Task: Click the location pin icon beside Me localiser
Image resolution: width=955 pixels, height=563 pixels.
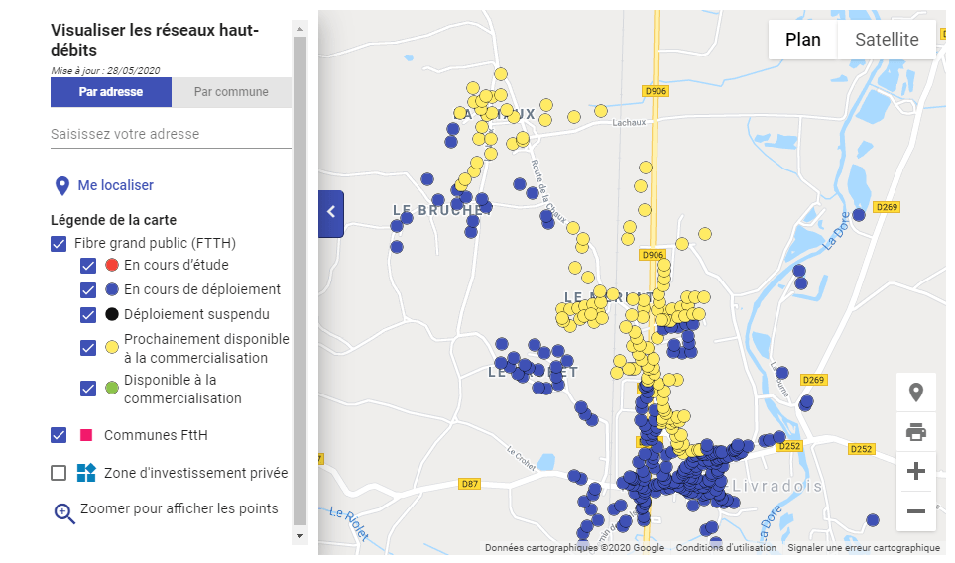Action: click(61, 185)
